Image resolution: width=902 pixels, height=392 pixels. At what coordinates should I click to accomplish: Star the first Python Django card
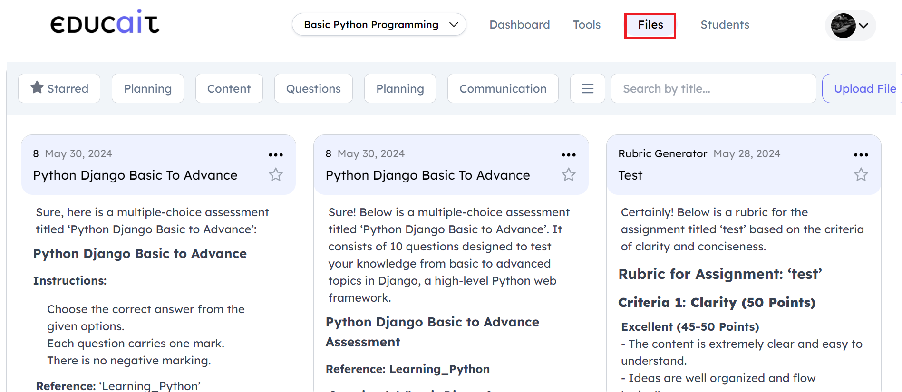[276, 175]
